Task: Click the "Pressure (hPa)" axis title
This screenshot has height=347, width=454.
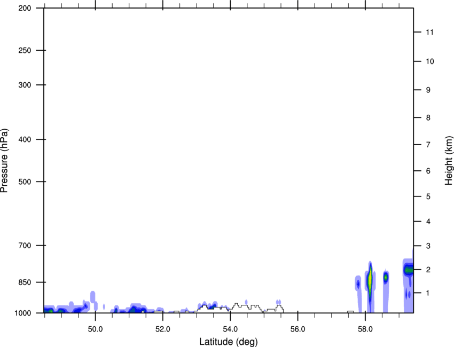Action: pyautogui.click(x=4, y=161)
